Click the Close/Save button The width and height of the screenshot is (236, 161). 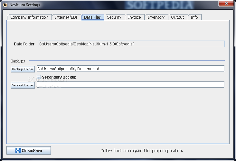point(29,150)
